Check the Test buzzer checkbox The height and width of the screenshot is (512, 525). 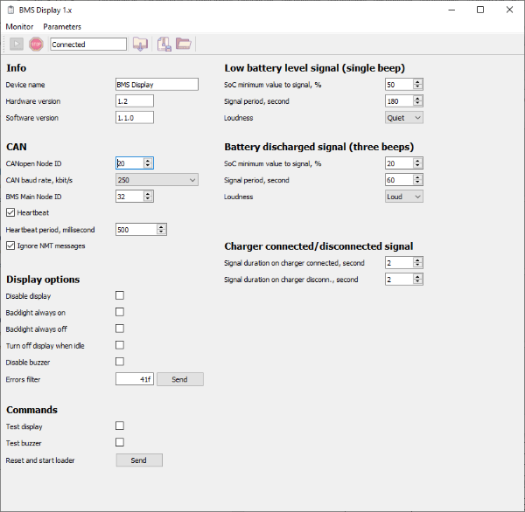pyautogui.click(x=120, y=442)
